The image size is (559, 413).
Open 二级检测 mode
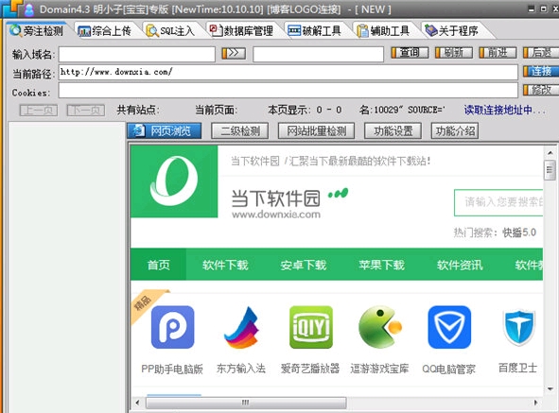click(x=240, y=130)
